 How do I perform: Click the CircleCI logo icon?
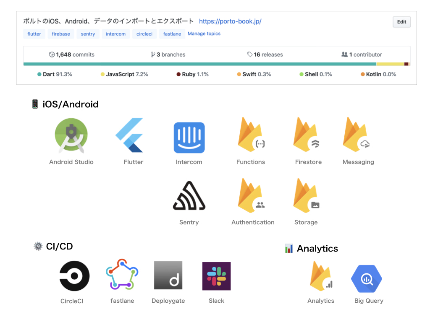(74, 276)
